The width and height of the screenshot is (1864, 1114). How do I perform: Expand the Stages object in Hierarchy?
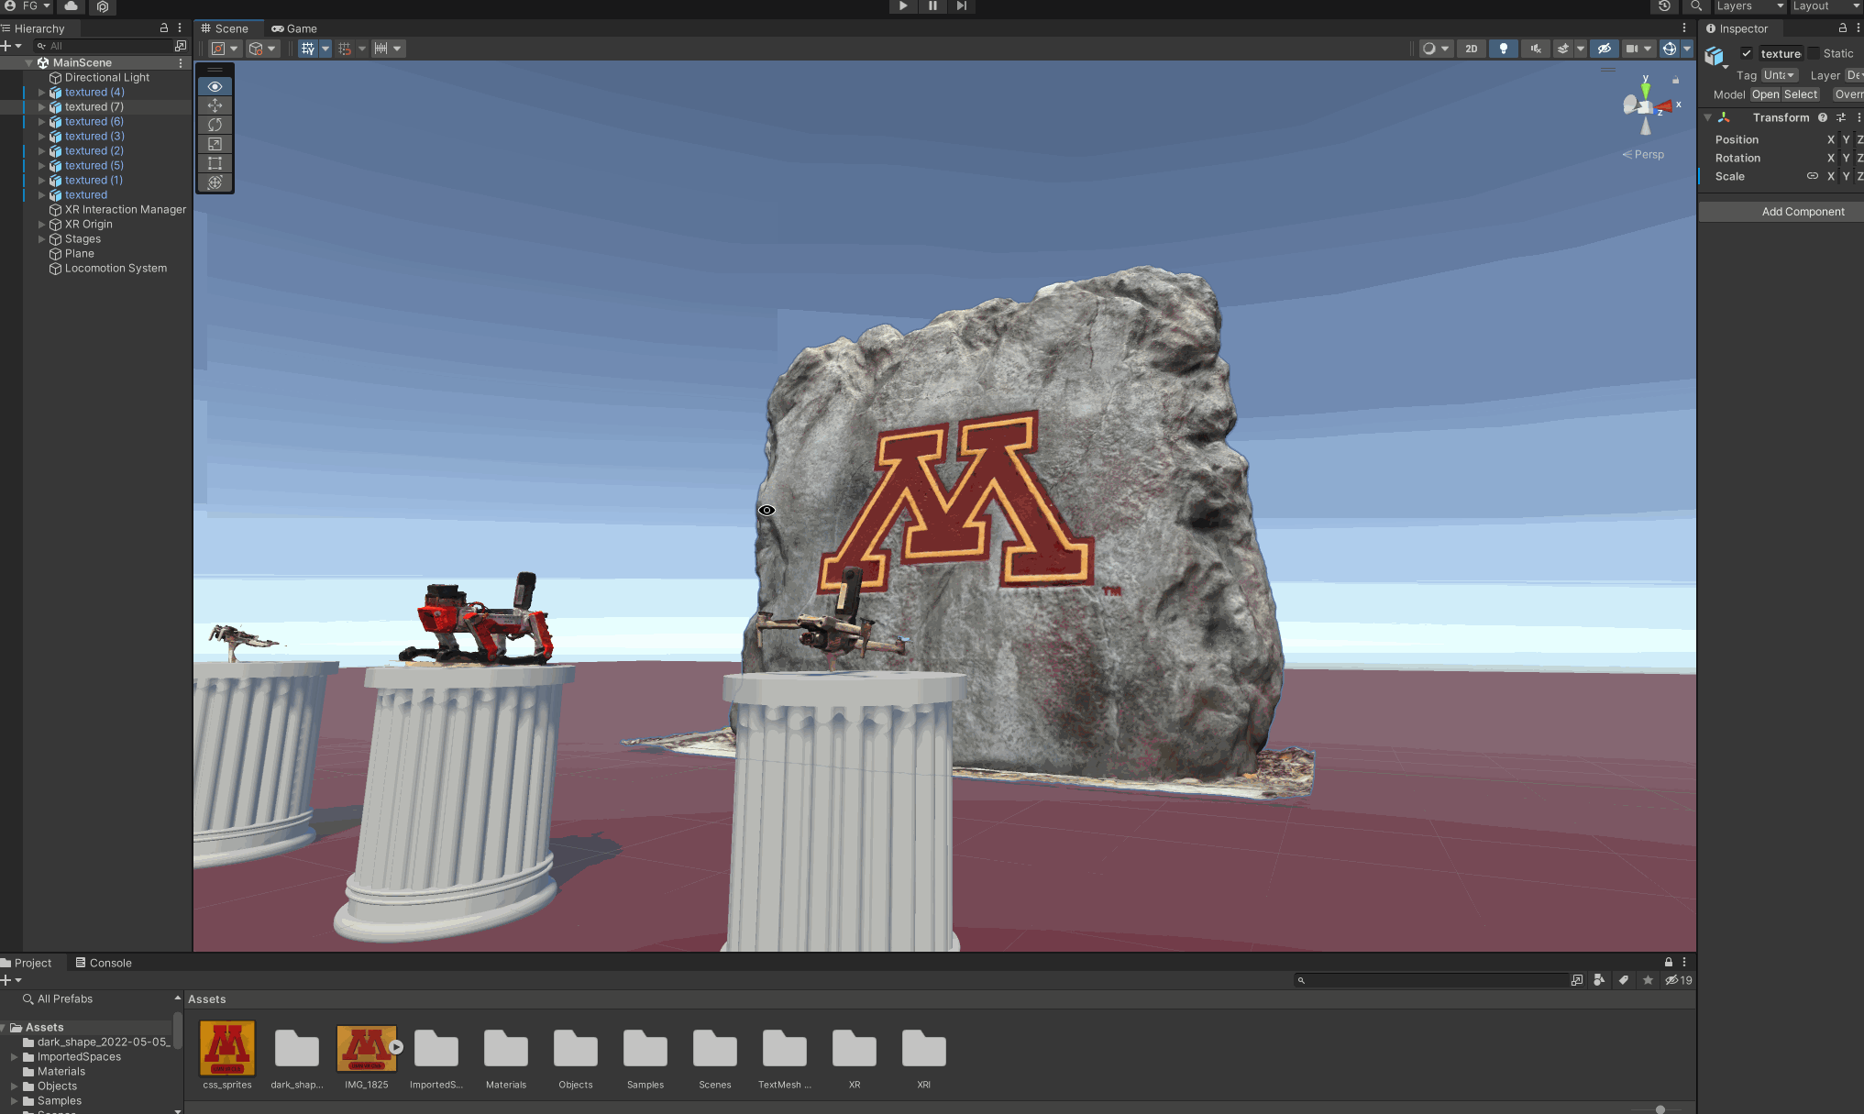41,239
